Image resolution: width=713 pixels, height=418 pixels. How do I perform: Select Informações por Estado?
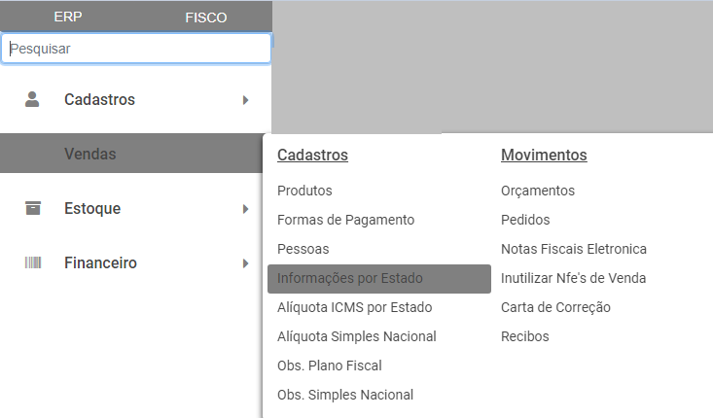pos(350,278)
